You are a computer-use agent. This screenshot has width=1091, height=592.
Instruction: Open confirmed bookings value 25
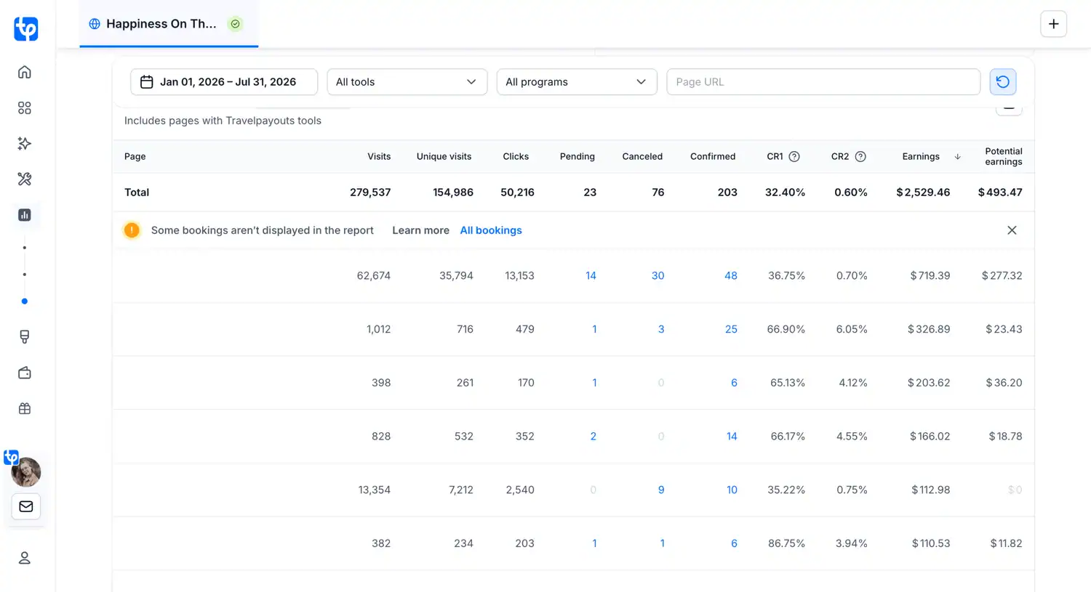tap(731, 329)
